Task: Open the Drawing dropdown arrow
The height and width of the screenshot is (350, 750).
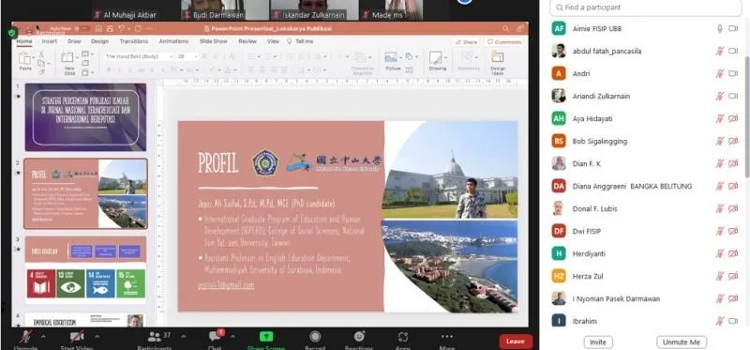Action: coord(446,57)
